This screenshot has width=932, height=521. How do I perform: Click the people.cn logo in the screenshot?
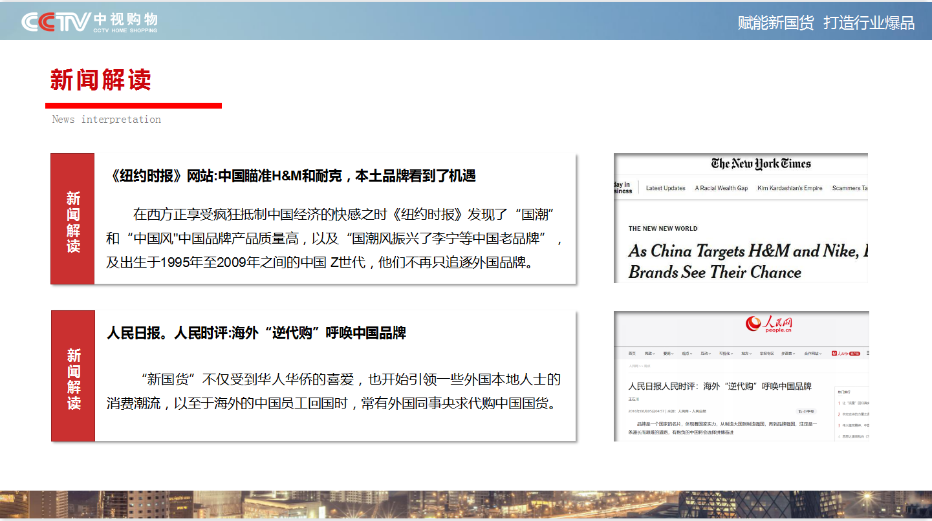pyautogui.click(x=769, y=324)
